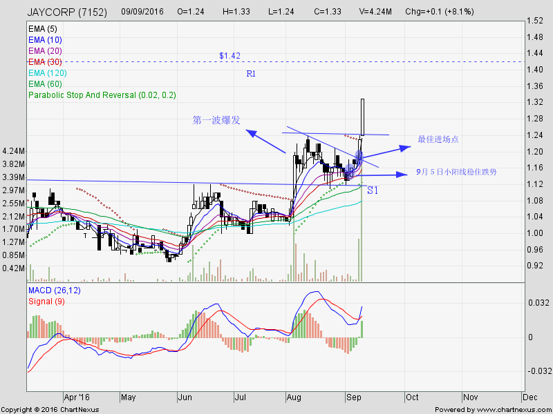Click the volume value V=4.24M in header
This screenshot has width=553, height=414.
[x=375, y=12]
